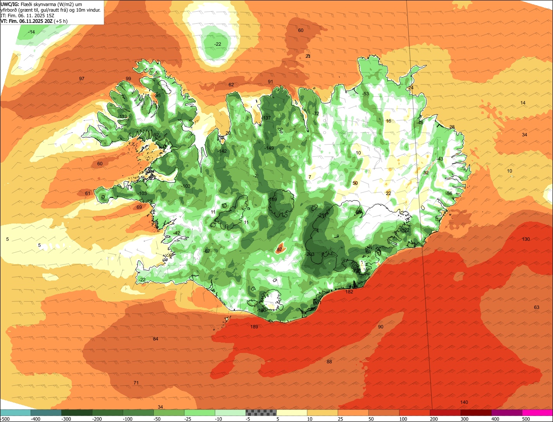The image size is (553, 422).
Task: Click the 99 value near the Westfjords
Action: click(x=128, y=79)
